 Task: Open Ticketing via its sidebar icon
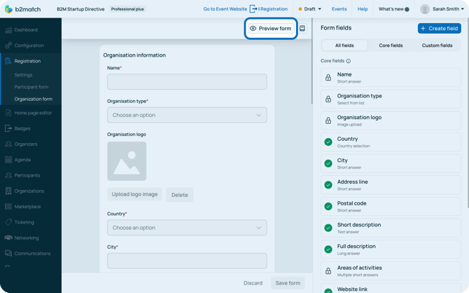pyautogui.click(x=8, y=222)
